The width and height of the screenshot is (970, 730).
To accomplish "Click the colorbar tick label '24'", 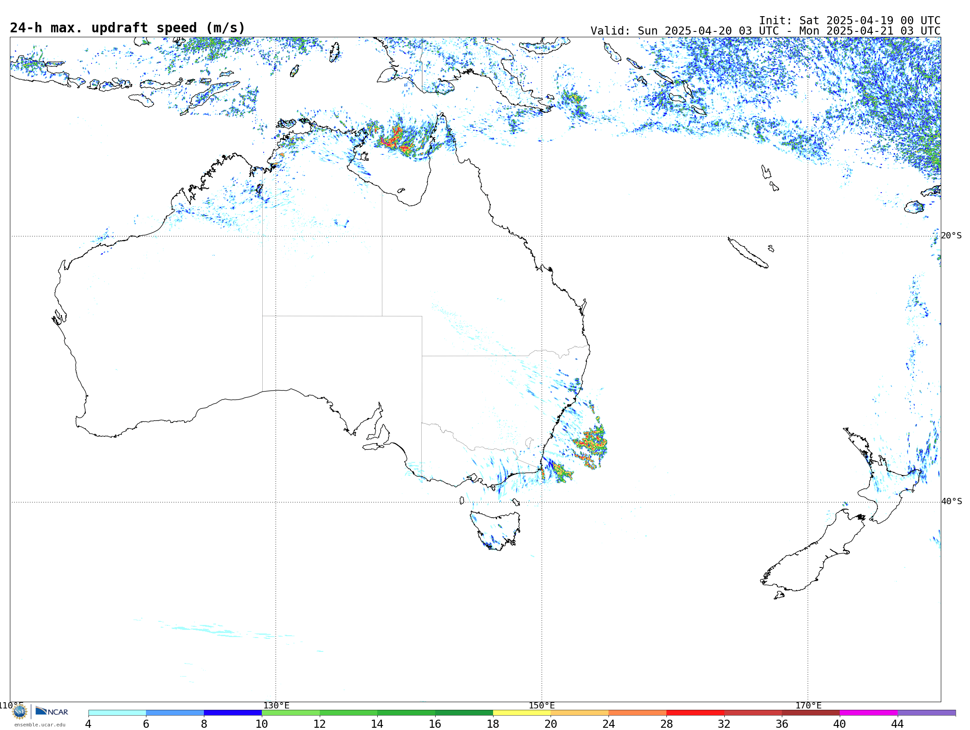I will (x=608, y=724).
